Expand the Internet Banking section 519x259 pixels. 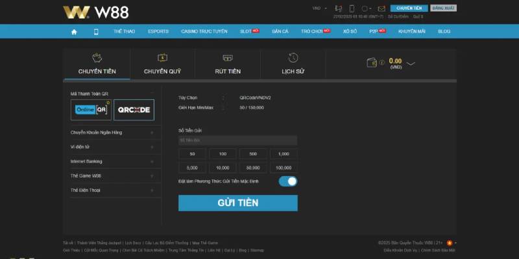(x=115, y=161)
